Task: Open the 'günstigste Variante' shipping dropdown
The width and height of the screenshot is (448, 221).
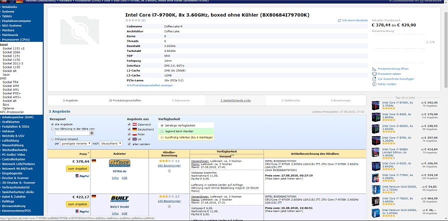Action: pyautogui.click(x=76, y=144)
